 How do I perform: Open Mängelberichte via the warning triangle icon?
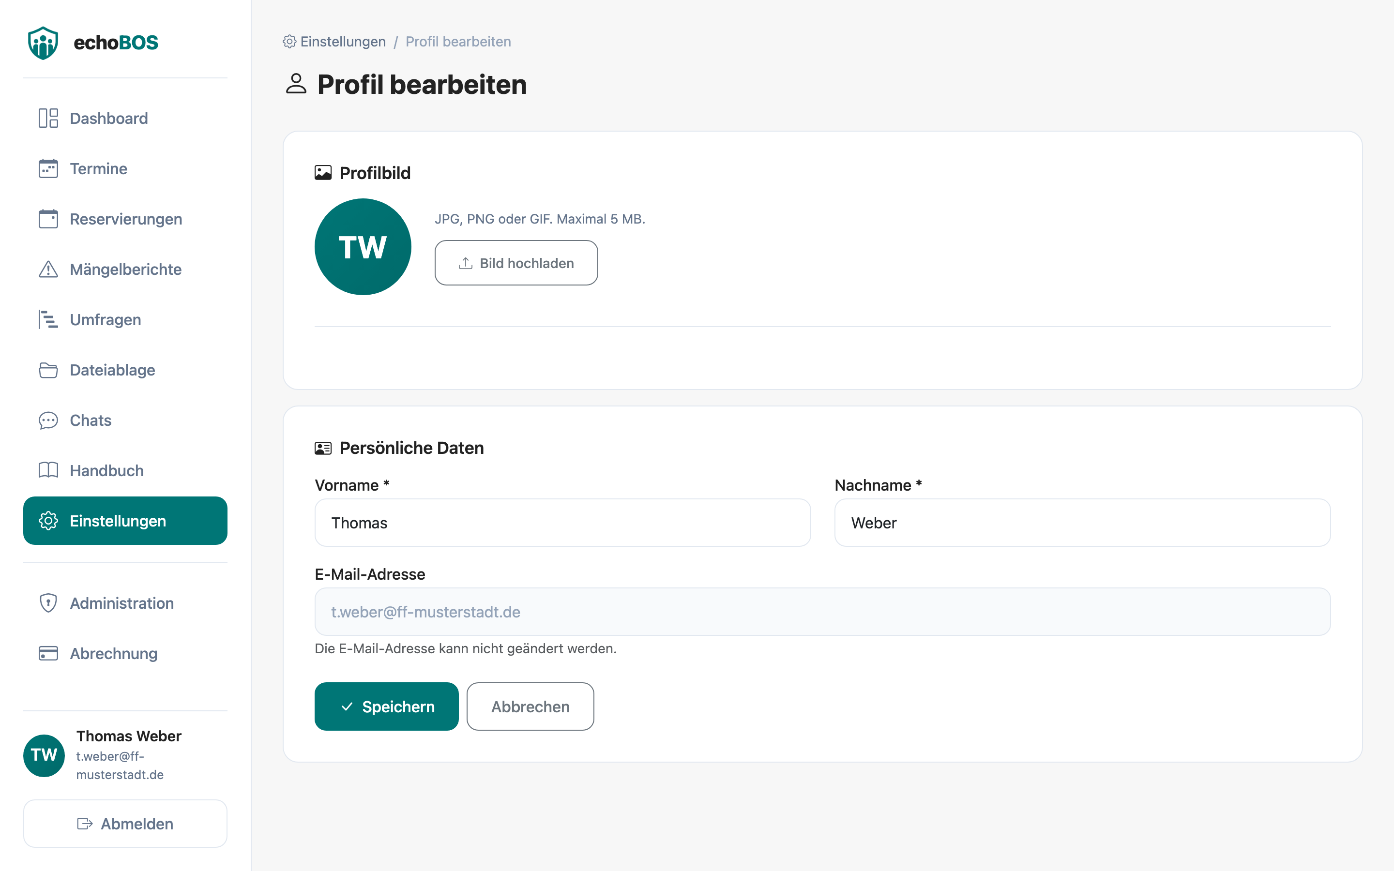[x=48, y=269]
